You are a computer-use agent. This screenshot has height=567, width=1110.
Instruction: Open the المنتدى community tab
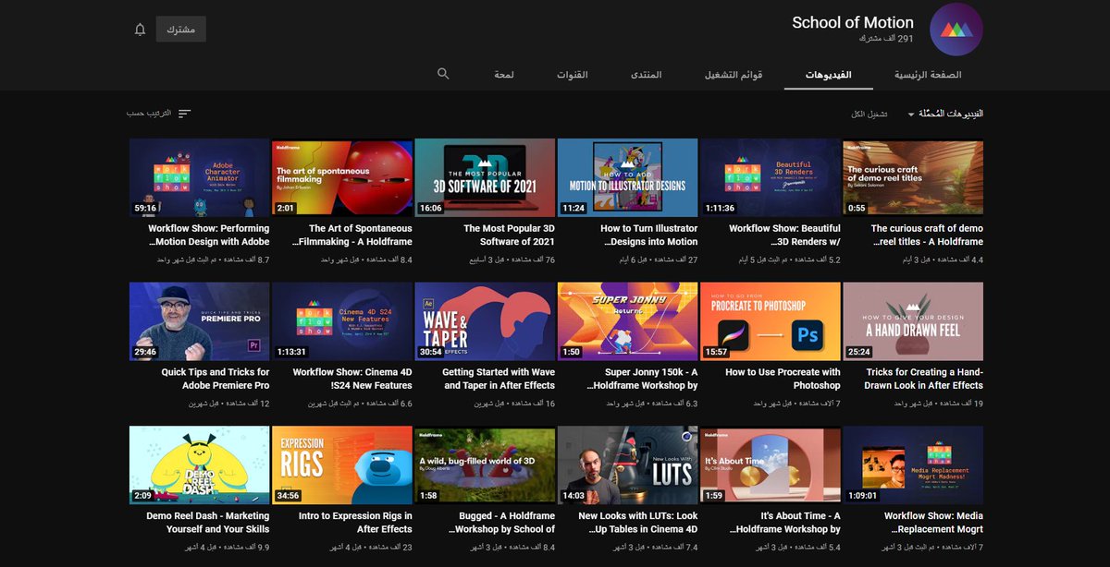coord(646,74)
